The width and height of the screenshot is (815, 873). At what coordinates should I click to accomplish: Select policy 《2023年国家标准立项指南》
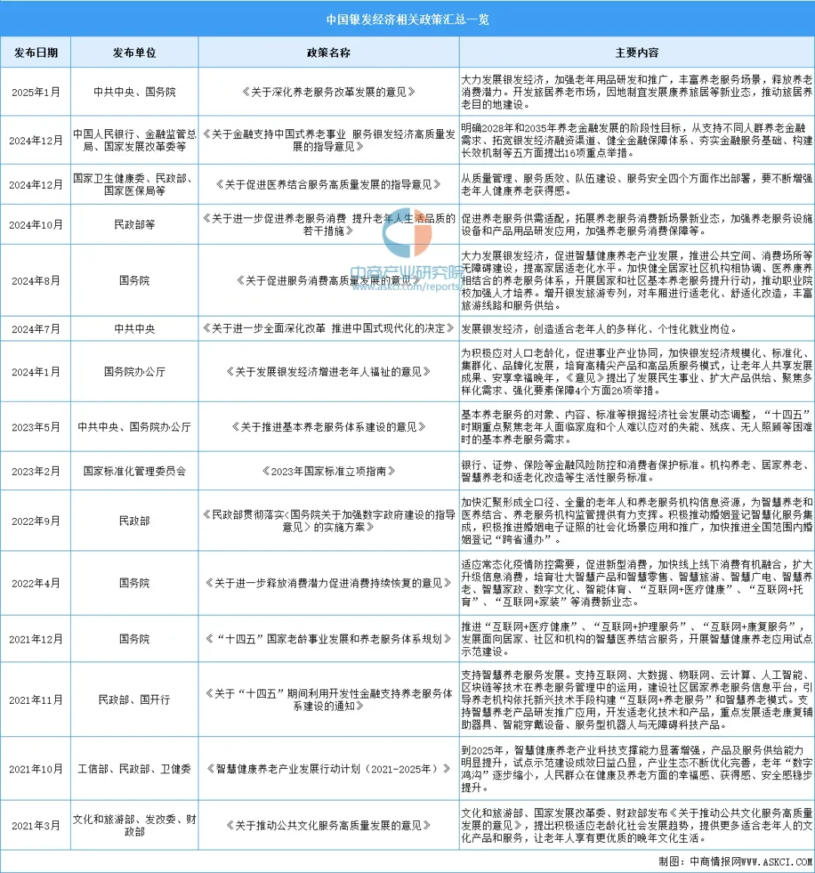point(328,471)
